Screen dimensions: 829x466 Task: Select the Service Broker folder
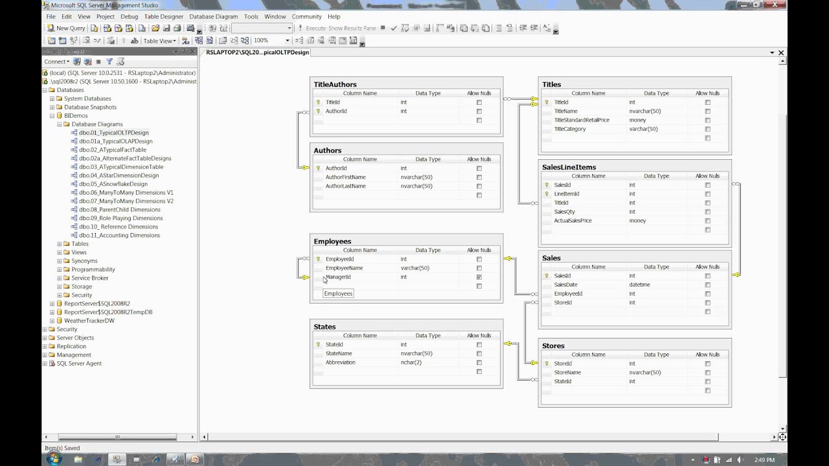coord(90,278)
